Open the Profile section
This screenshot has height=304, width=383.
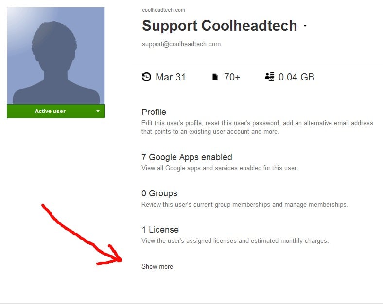click(x=154, y=112)
